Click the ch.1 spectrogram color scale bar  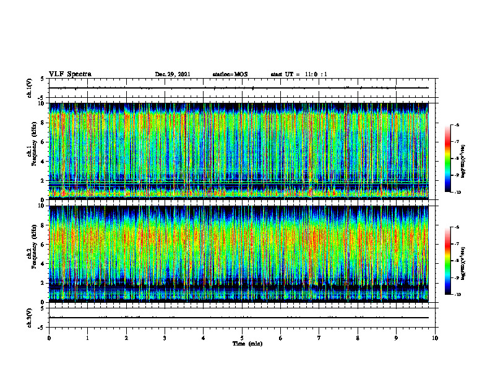click(447, 159)
